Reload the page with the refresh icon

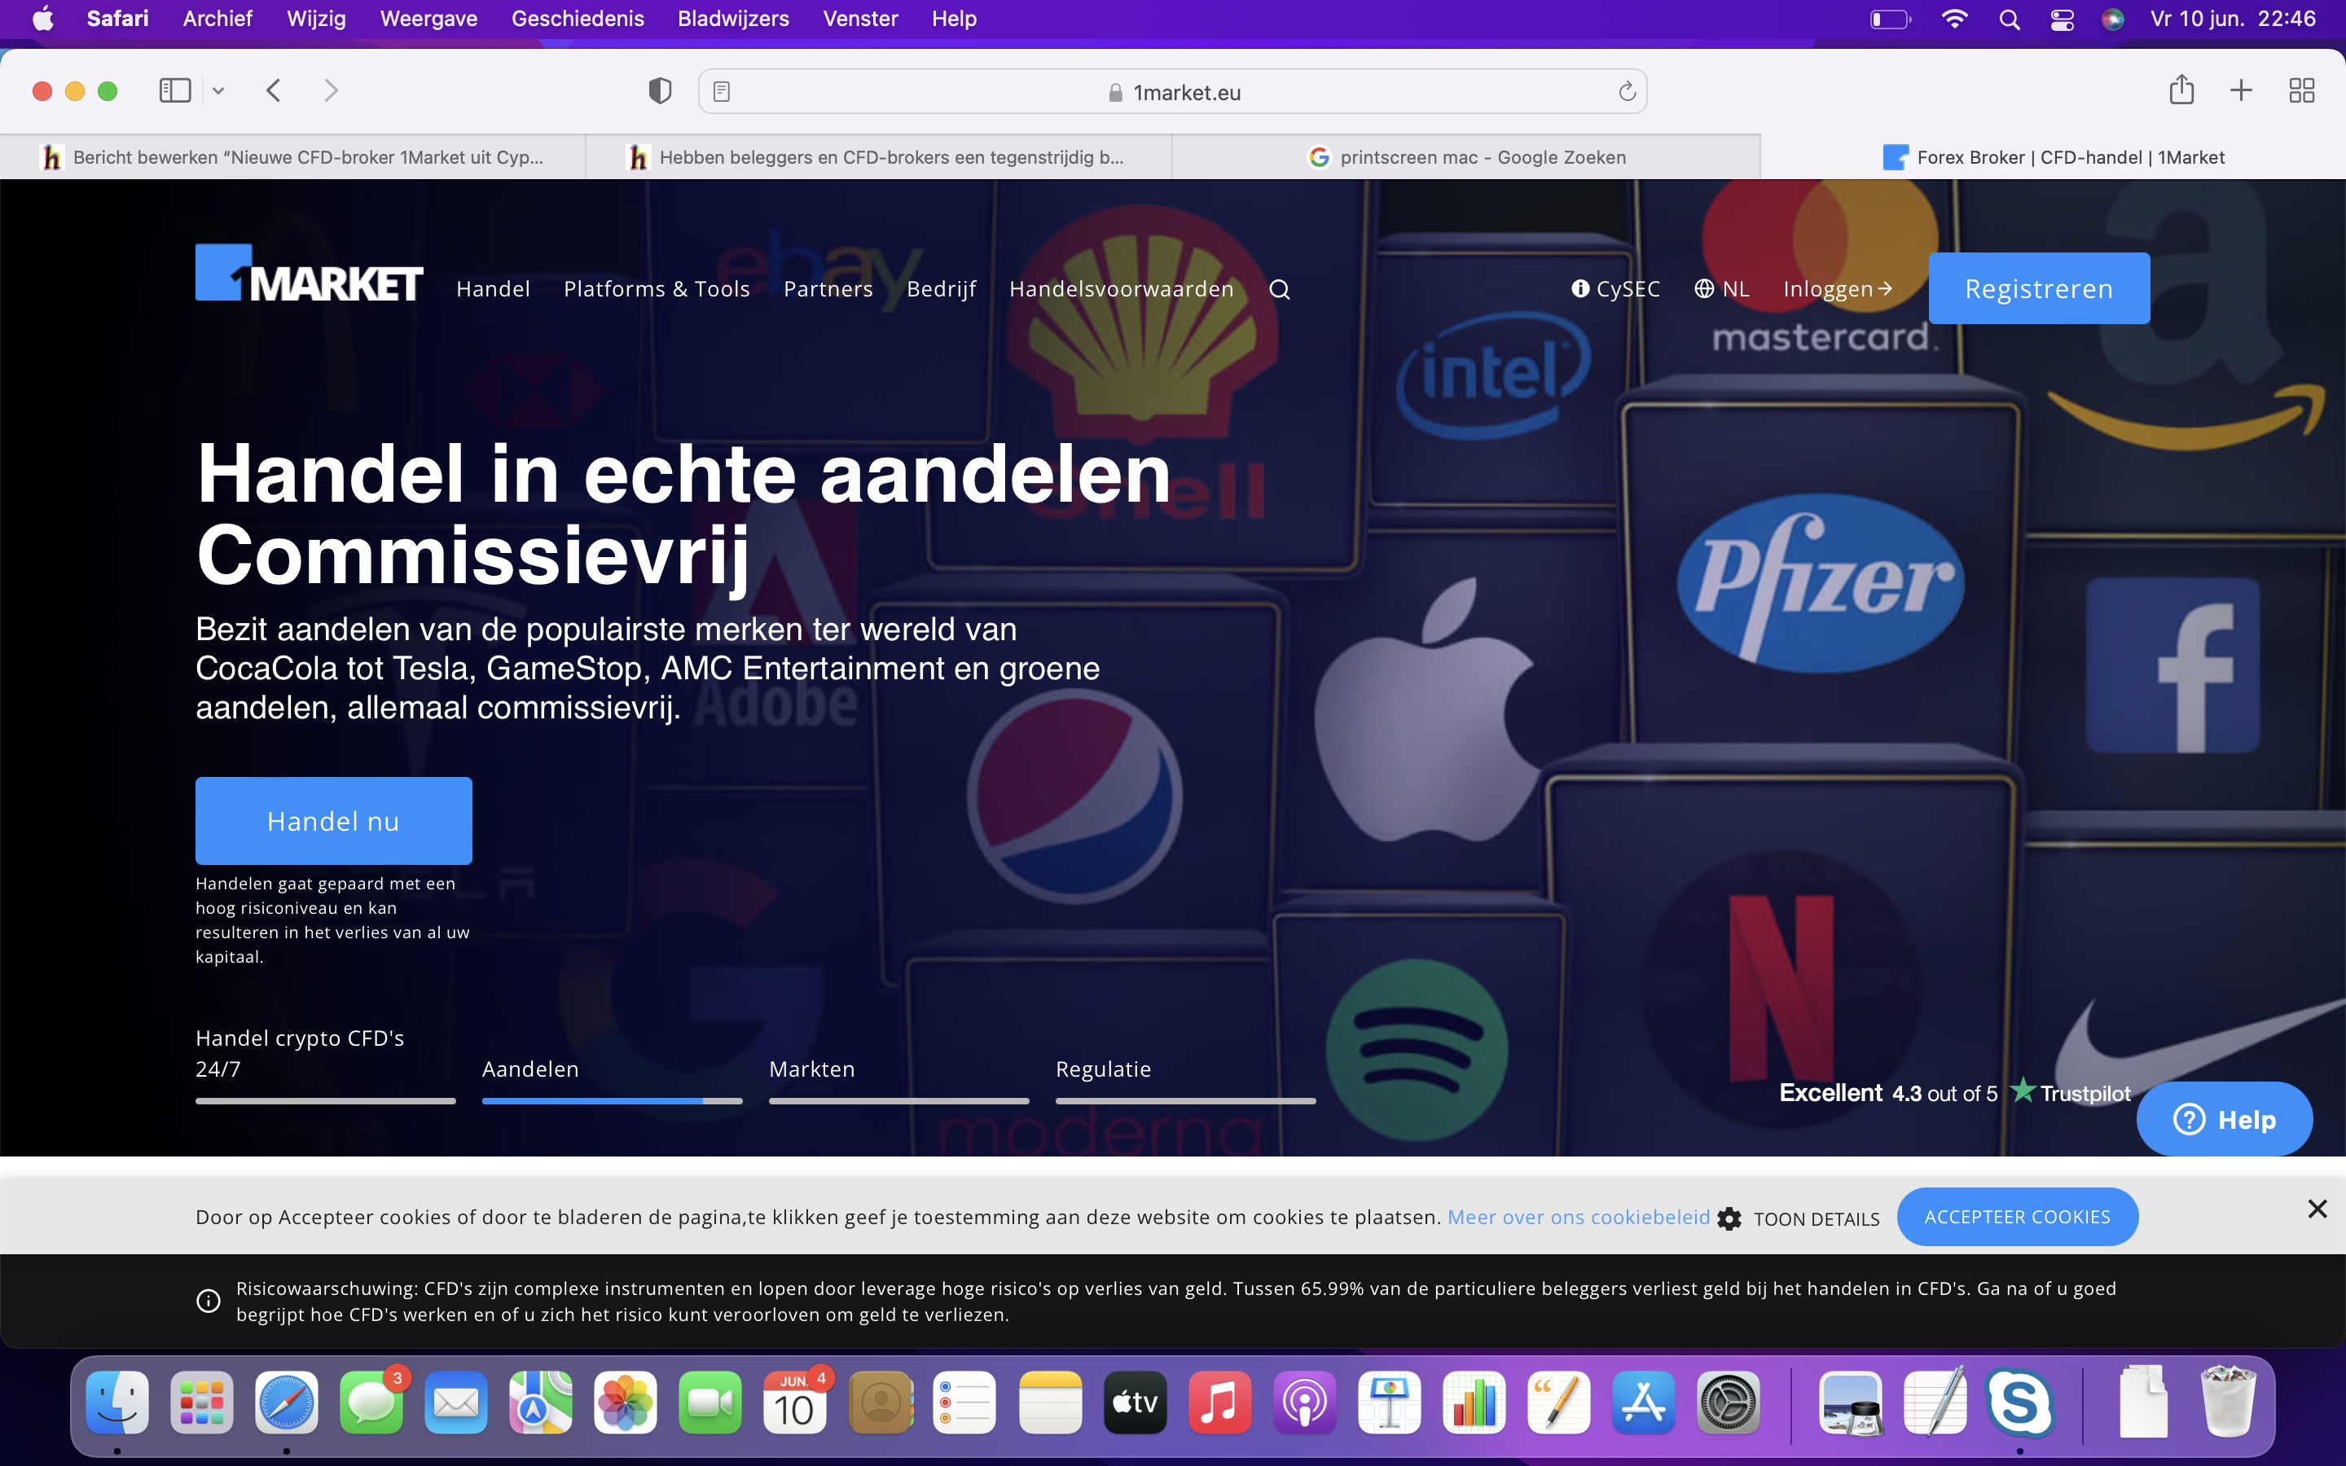pos(1627,91)
